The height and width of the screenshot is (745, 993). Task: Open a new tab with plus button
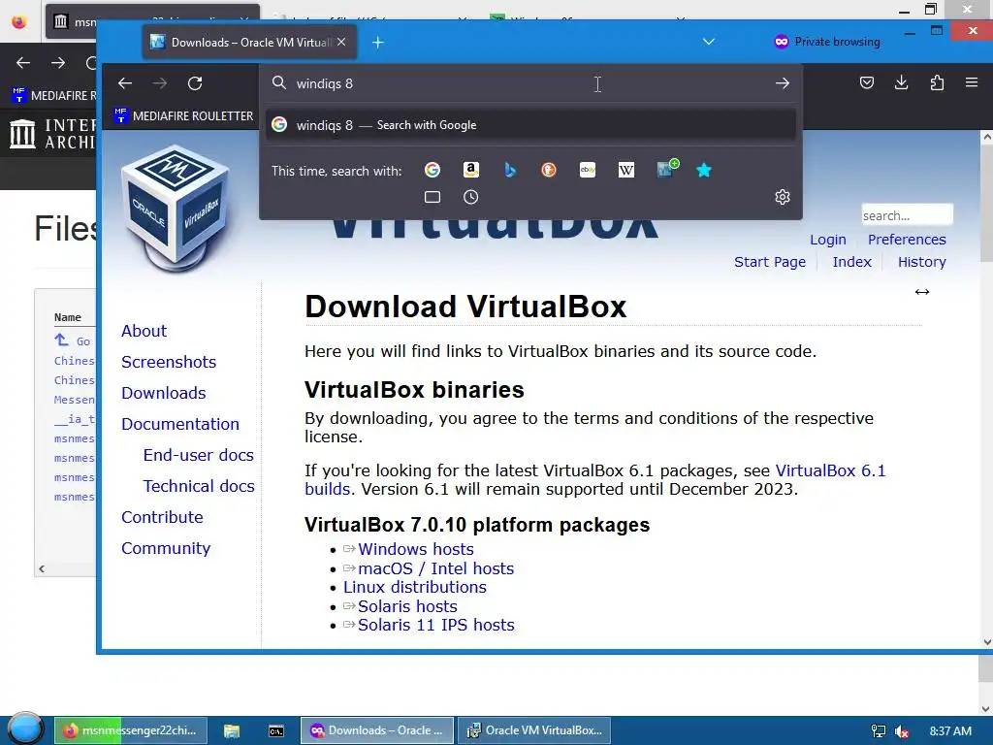pyautogui.click(x=378, y=43)
